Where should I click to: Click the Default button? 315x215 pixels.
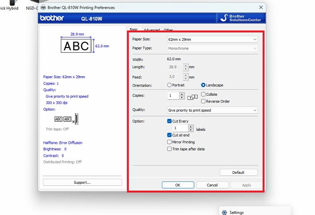coord(239,172)
